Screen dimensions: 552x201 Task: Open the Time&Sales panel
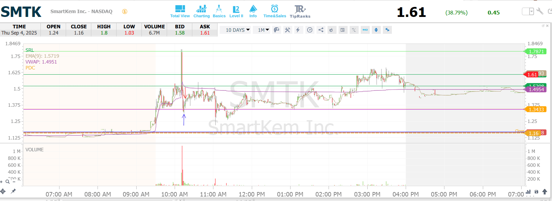[275, 11]
